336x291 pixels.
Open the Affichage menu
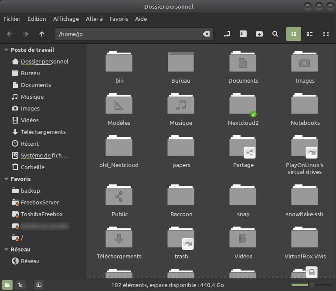[66, 19]
